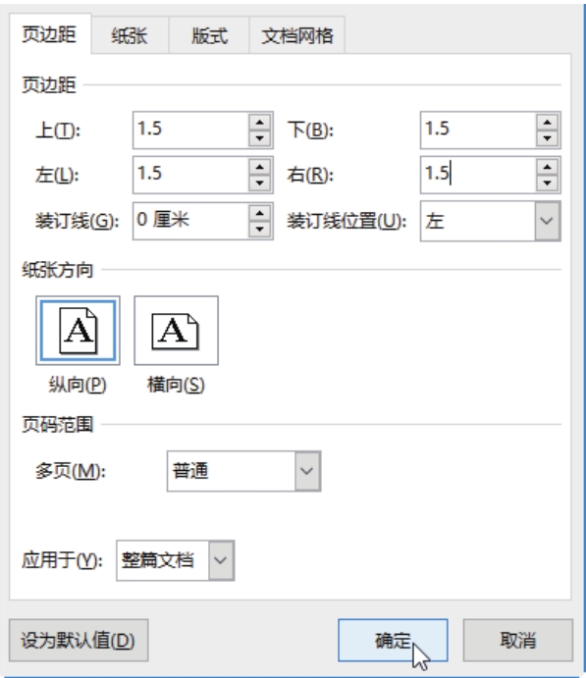Click the 取消 button
This screenshot has width=586, height=678.
517,640
